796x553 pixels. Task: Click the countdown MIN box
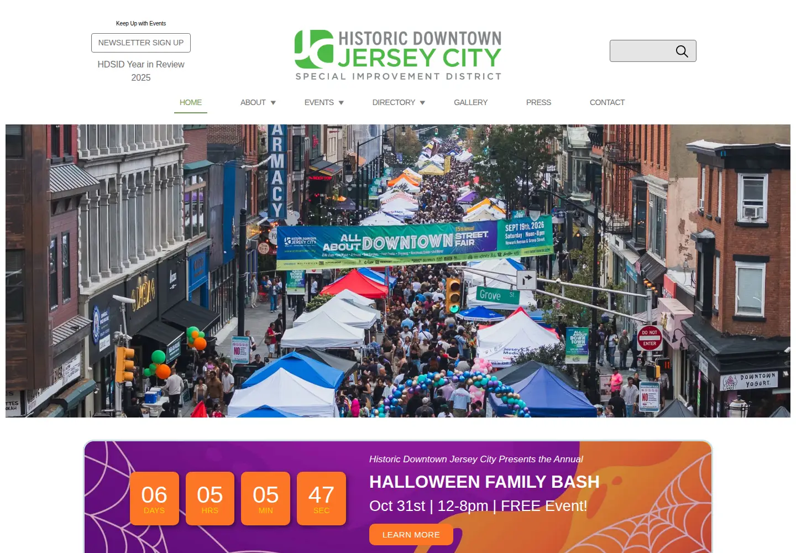point(266,498)
